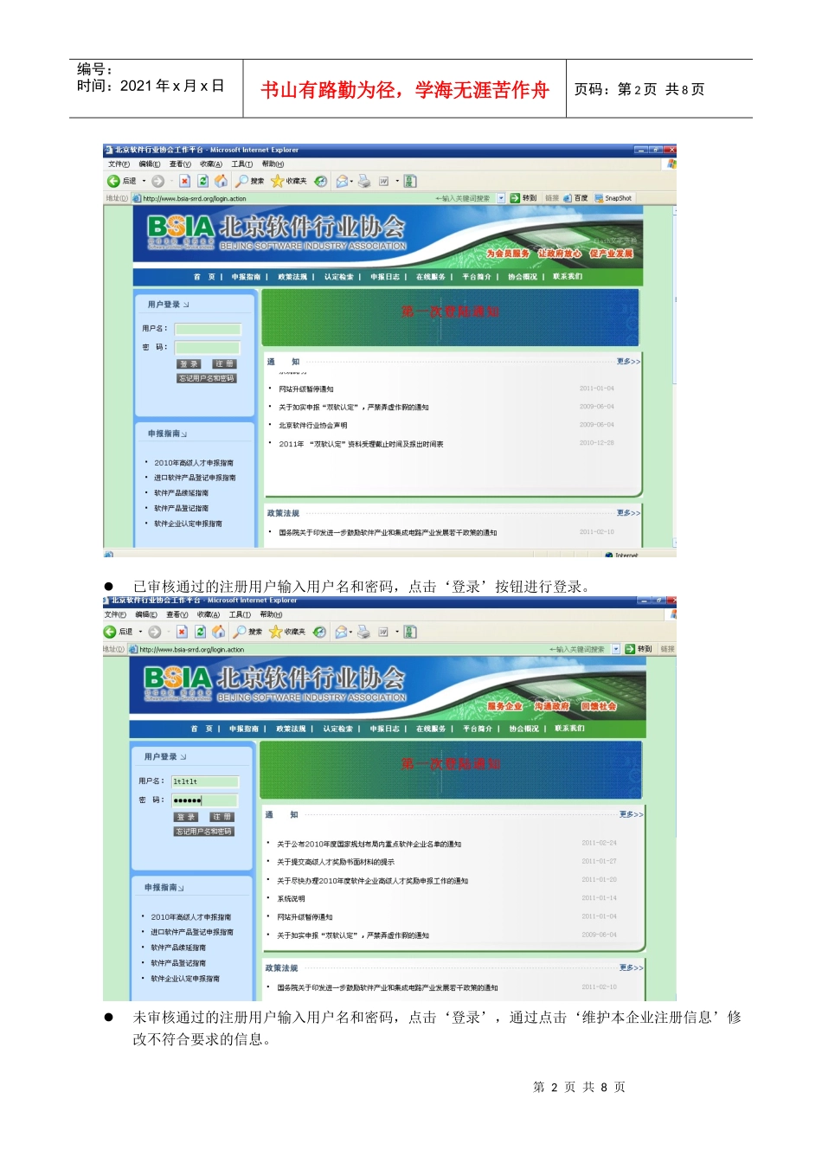
Task: Open 编辑(E) menu in lower browser
Action: coord(147,614)
